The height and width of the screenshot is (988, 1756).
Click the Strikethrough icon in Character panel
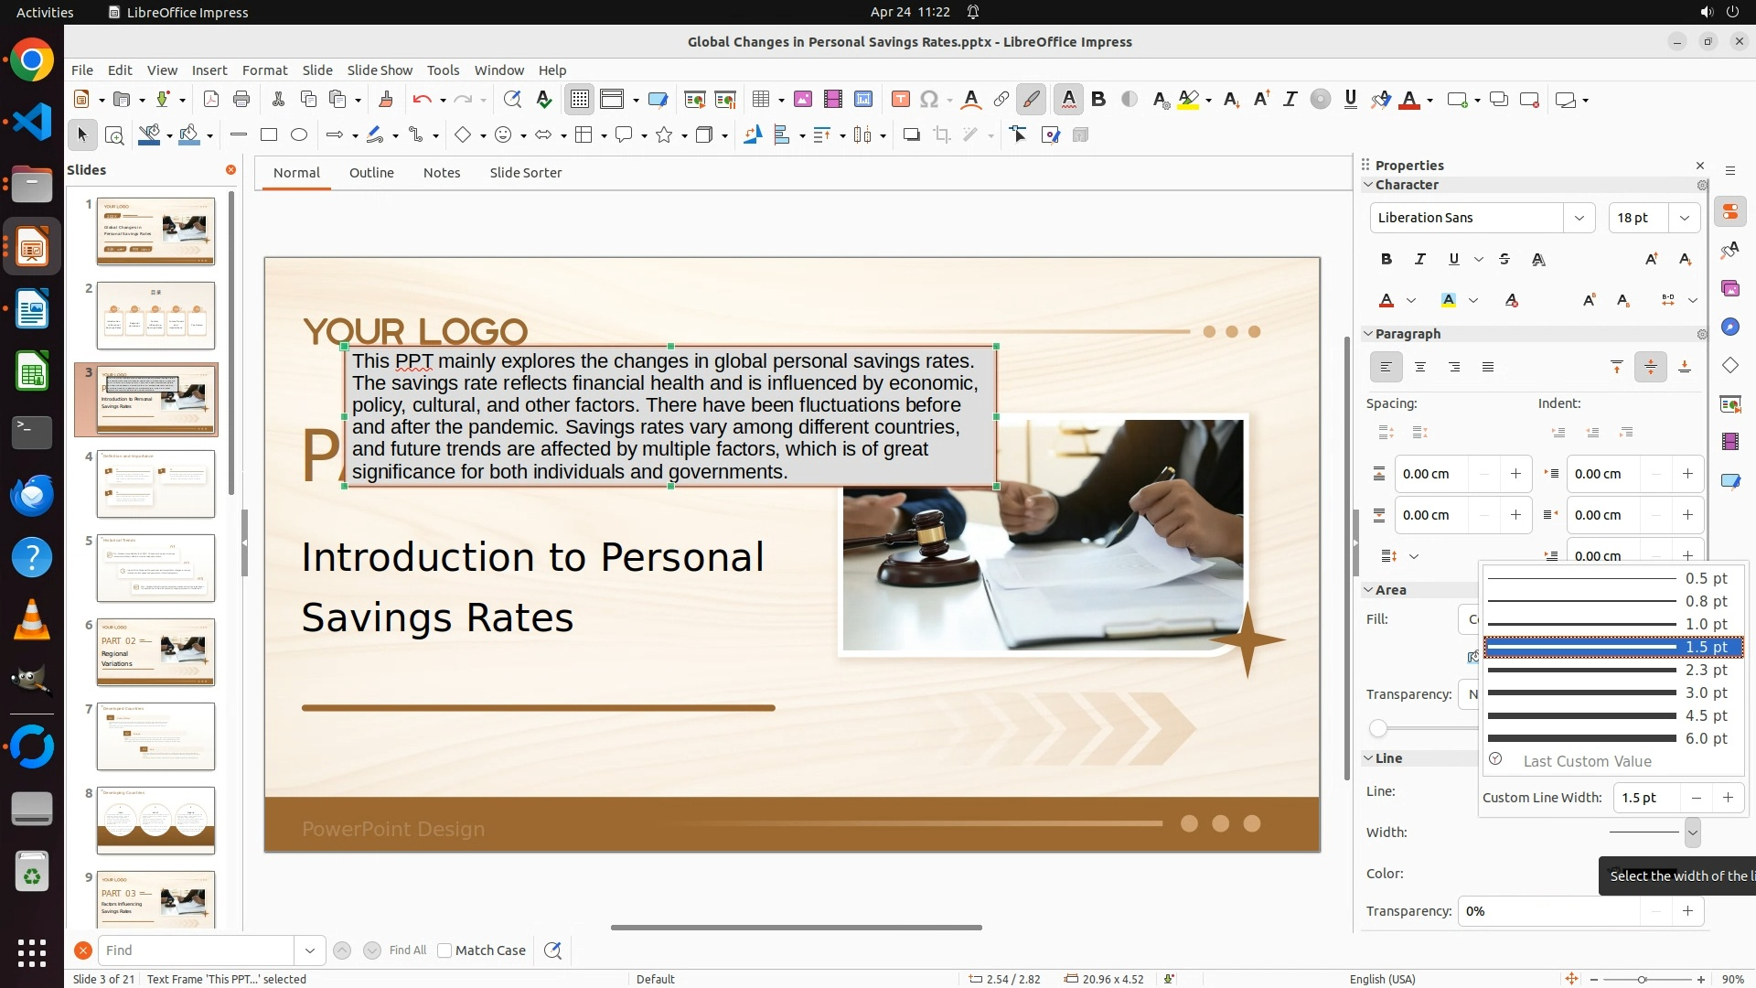tap(1504, 260)
